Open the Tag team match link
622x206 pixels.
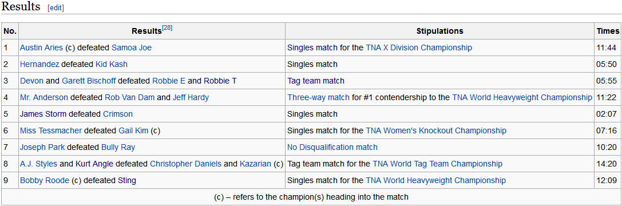pyautogui.click(x=316, y=81)
